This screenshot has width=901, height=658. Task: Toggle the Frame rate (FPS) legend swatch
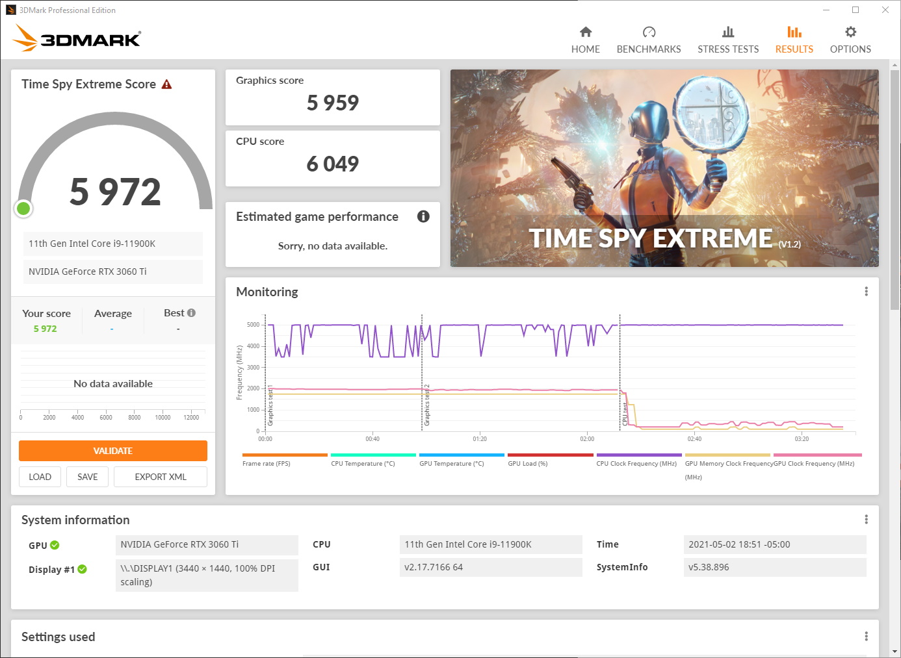point(285,455)
